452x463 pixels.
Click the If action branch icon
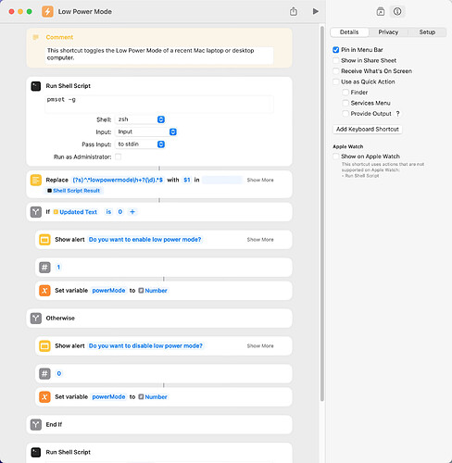36,212
